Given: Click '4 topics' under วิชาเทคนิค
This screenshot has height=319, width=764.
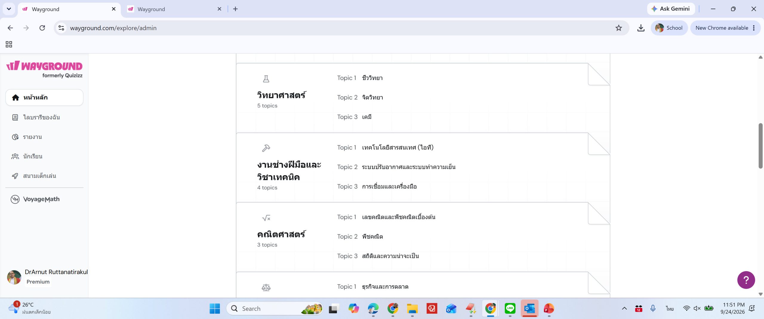Looking at the screenshot, I should 267,187.
